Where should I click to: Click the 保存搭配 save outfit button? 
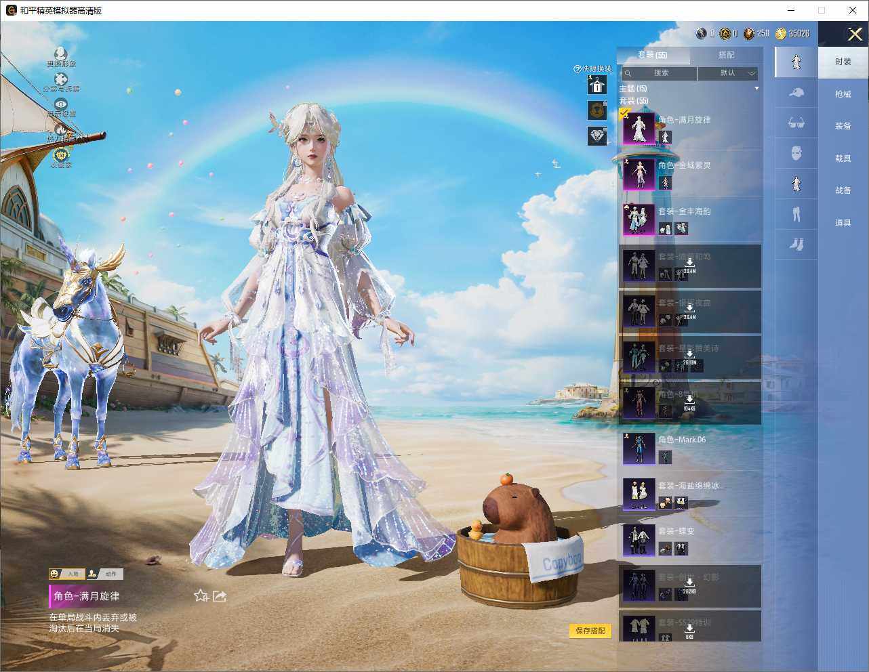coord(590,631)
